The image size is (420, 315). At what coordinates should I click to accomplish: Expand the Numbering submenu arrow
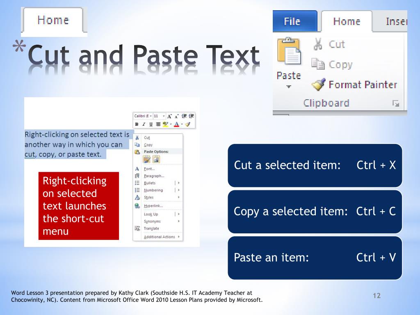(x=178, y=190)
